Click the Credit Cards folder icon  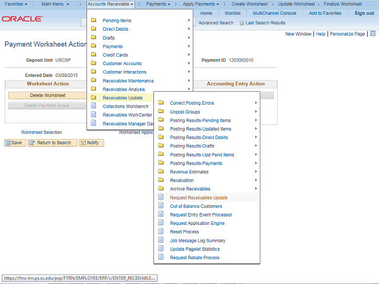(94, 55)
